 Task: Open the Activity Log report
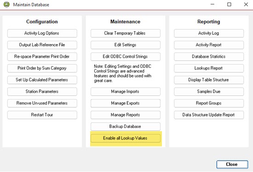(x=209, y=33)
